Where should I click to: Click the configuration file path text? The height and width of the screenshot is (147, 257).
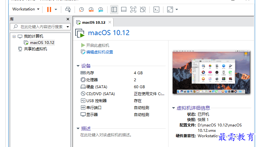(220, 128)
